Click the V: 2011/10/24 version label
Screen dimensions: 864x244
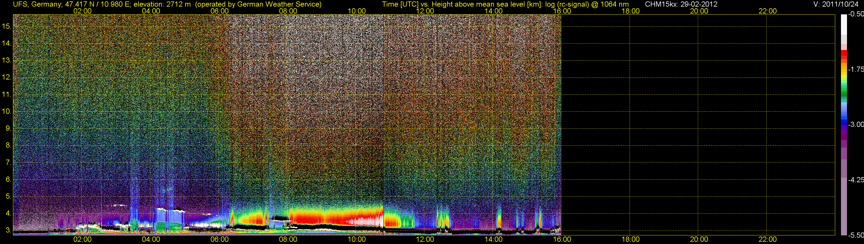tap(837, 4)
